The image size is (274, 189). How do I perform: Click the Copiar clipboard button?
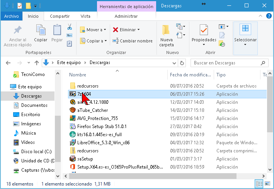coord(41,33)
